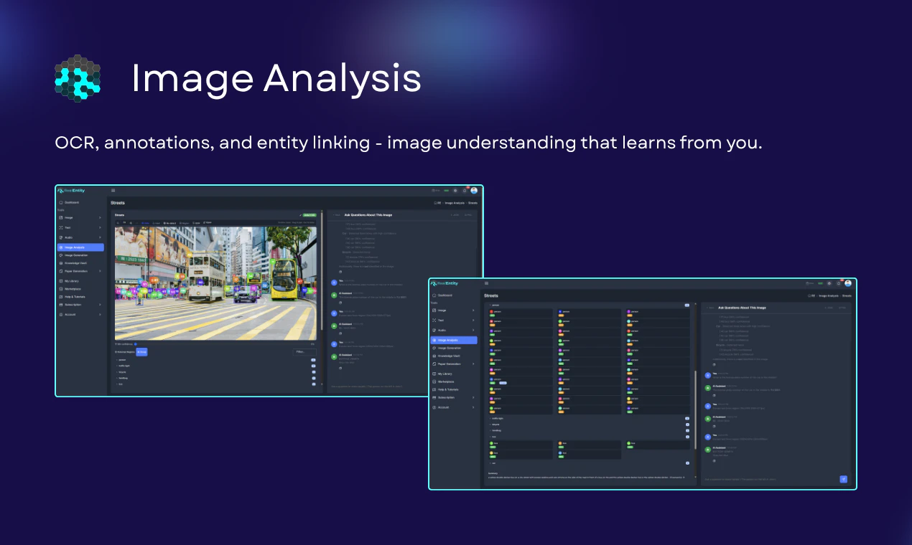Expand the person group in left screenshot list

coord(215,360)
